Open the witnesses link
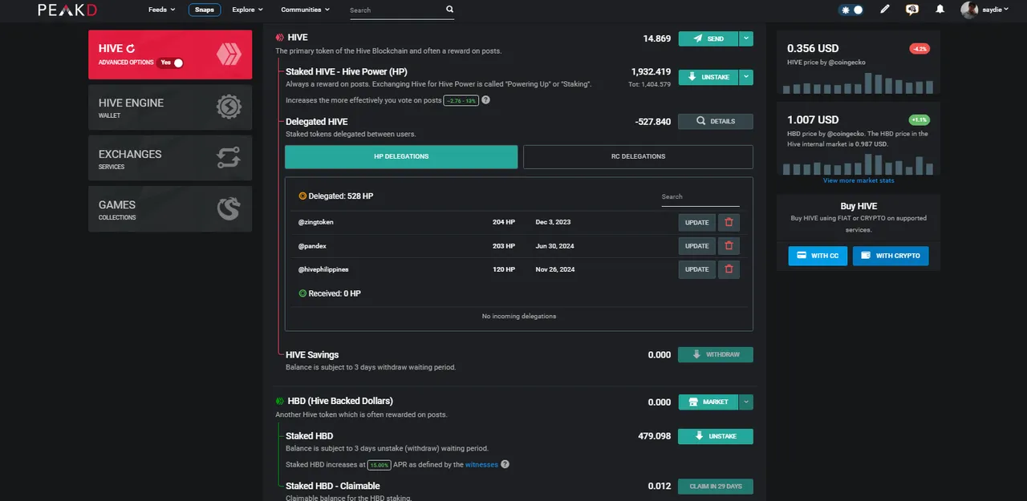This screenshot has height=501, width=1027. click(481, 464)
